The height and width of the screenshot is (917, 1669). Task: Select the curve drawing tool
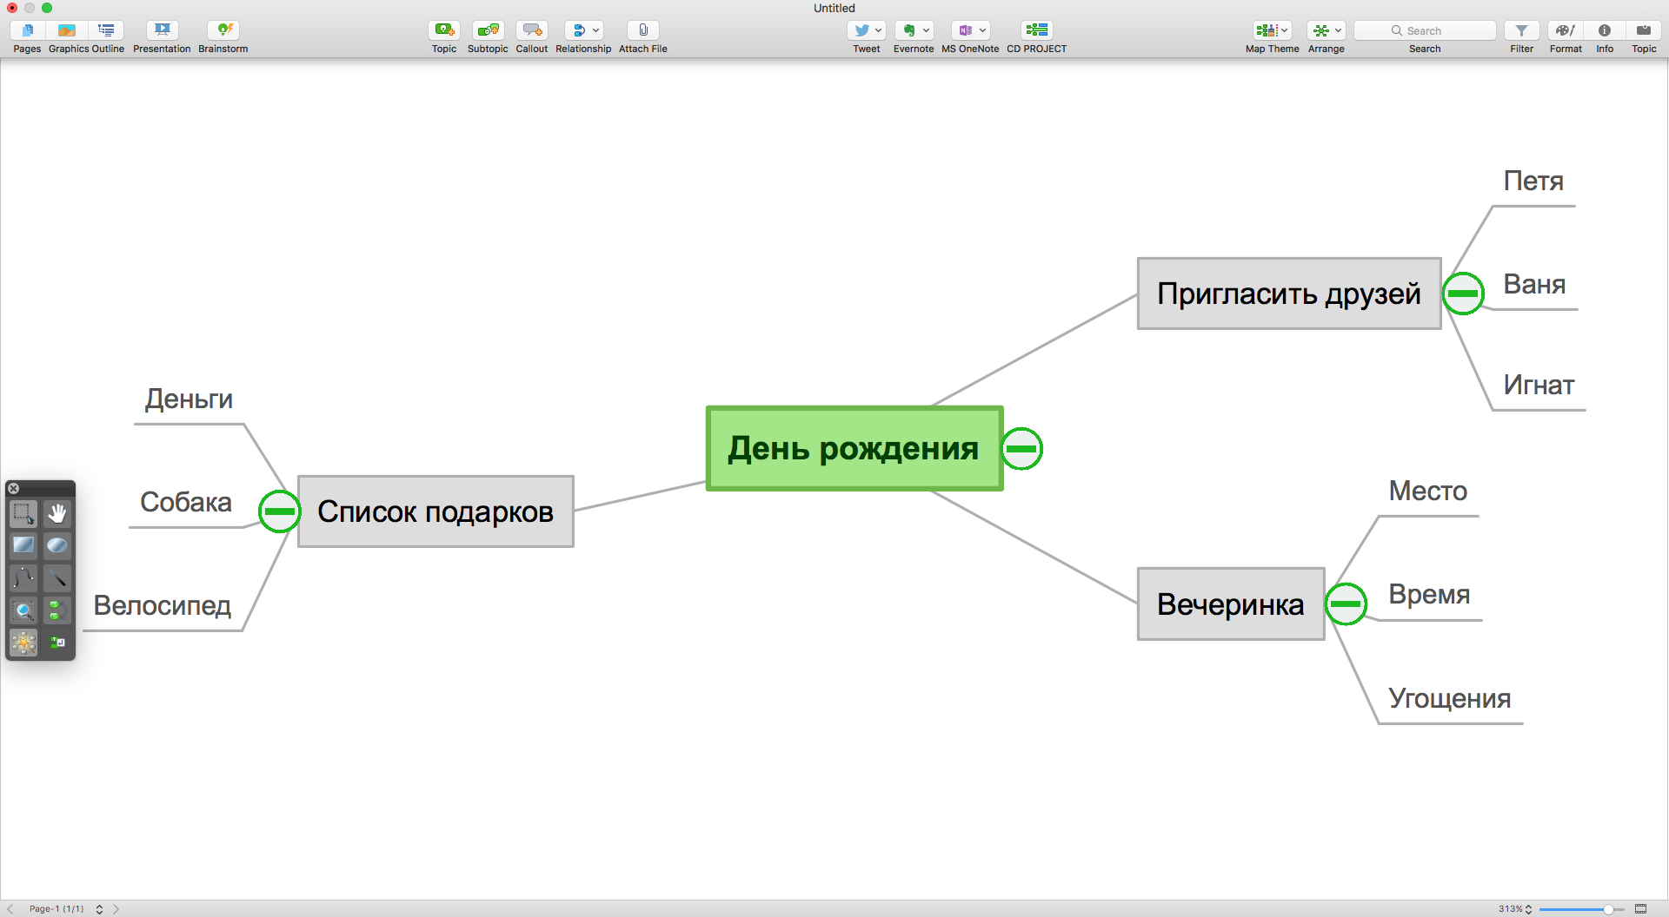point(23,577)
